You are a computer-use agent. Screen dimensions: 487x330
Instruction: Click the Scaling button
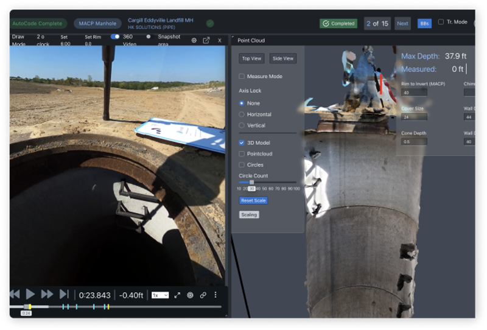coord(249,215)
